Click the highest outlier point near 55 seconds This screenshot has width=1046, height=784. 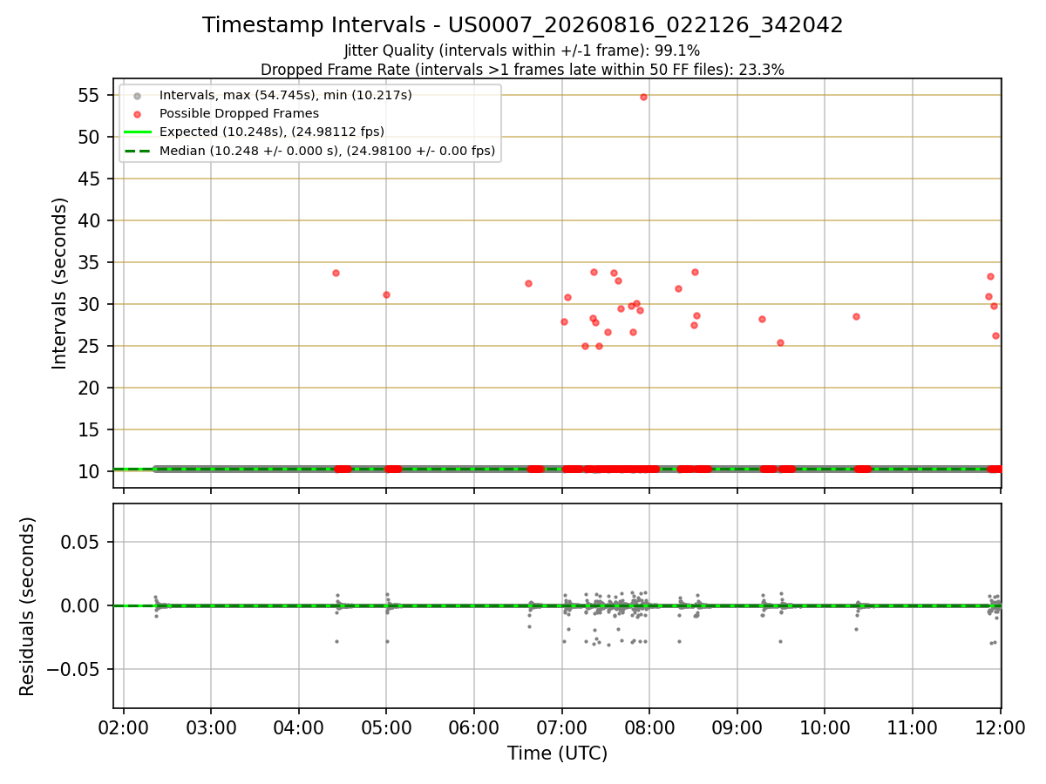pyautogui.click(x=643, y=97)
